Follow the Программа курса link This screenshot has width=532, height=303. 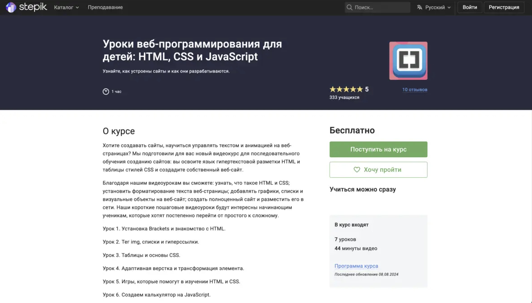pos(356,266)
